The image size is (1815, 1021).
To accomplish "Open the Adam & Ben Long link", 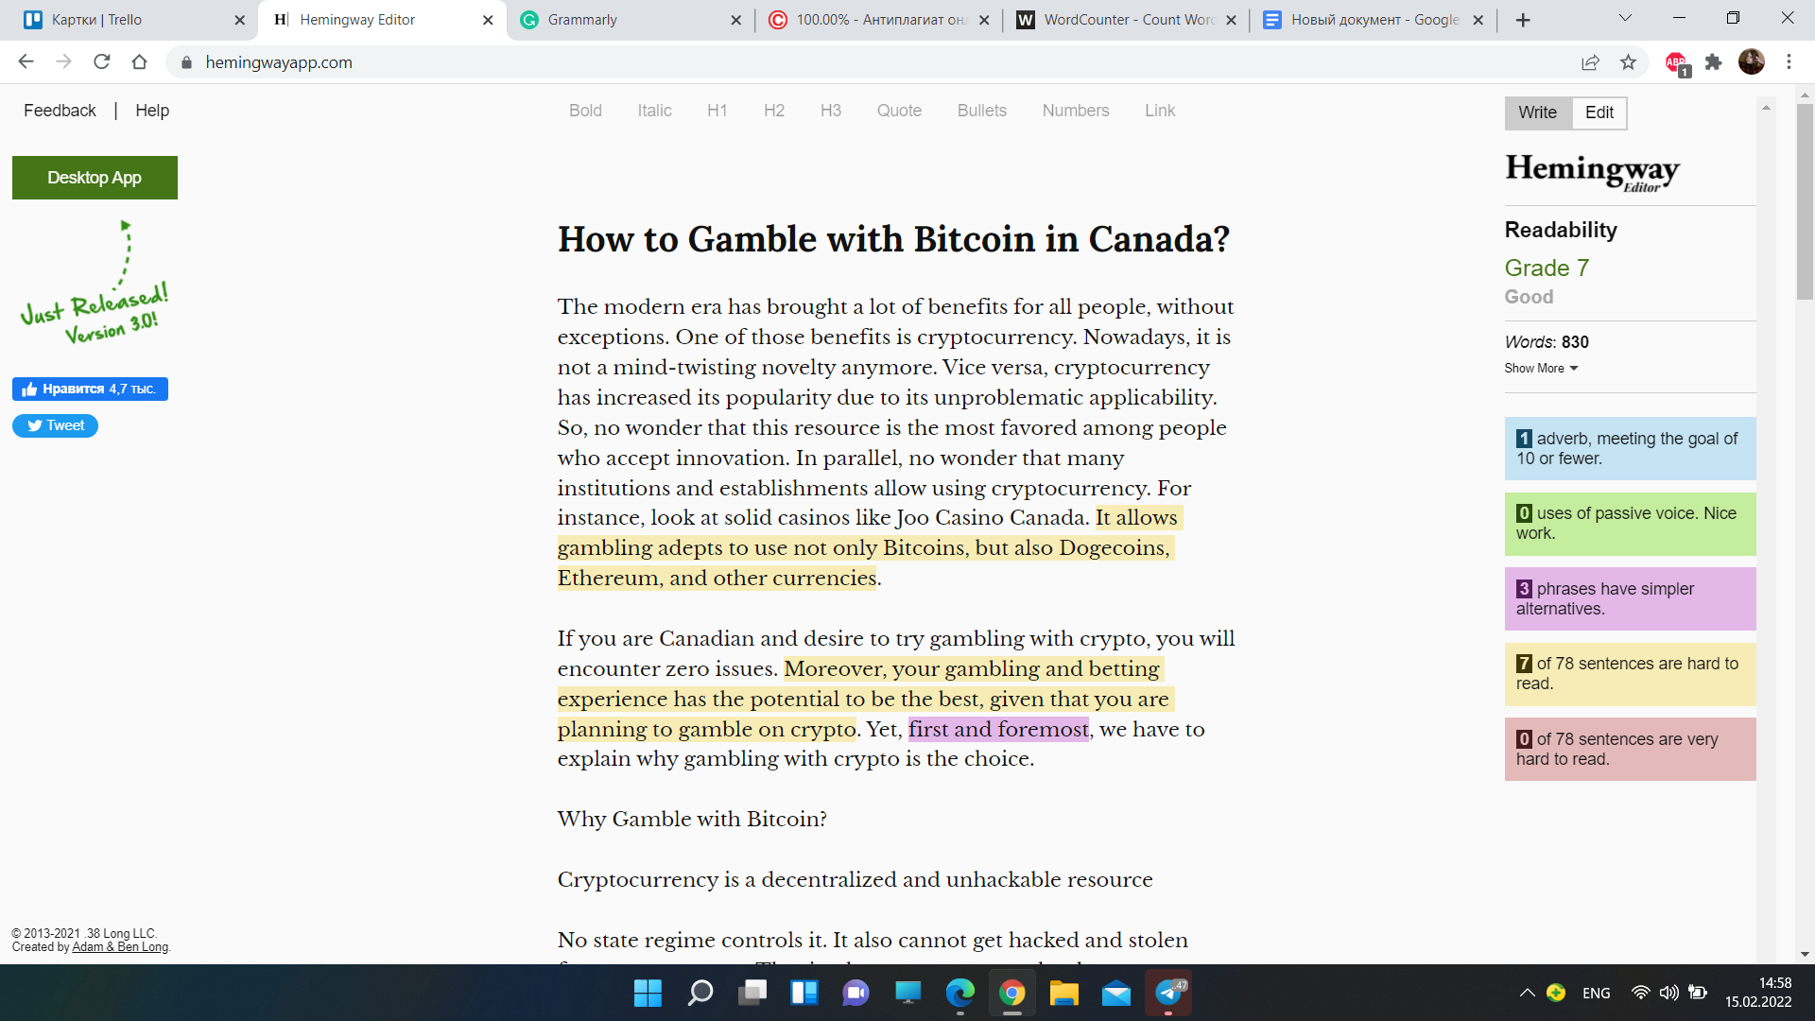I will [x=120, y=947].
